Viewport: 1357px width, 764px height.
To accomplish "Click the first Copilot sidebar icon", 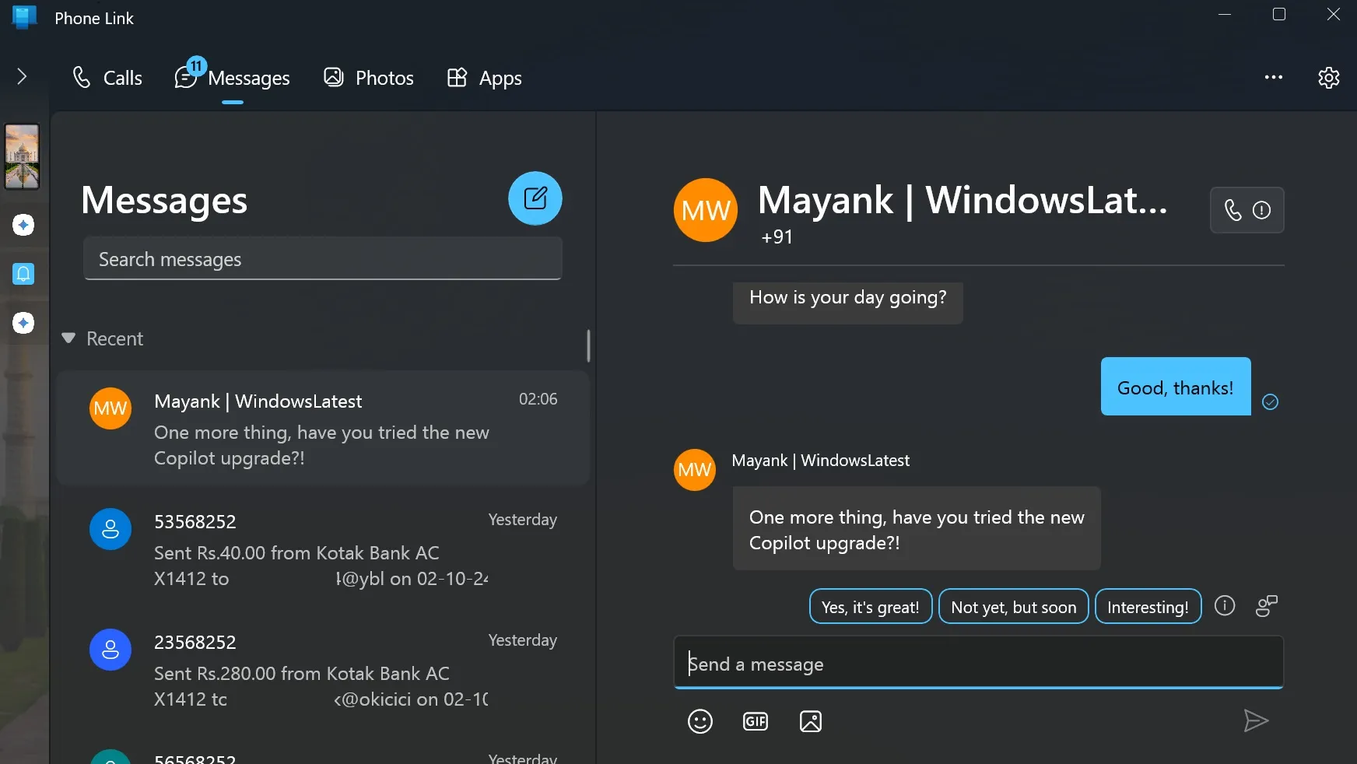I will coord(23,225).
